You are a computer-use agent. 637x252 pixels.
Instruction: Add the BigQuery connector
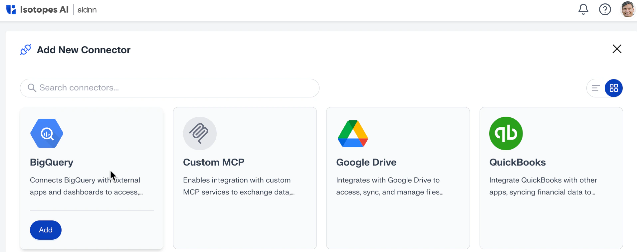tap(46, 230)
